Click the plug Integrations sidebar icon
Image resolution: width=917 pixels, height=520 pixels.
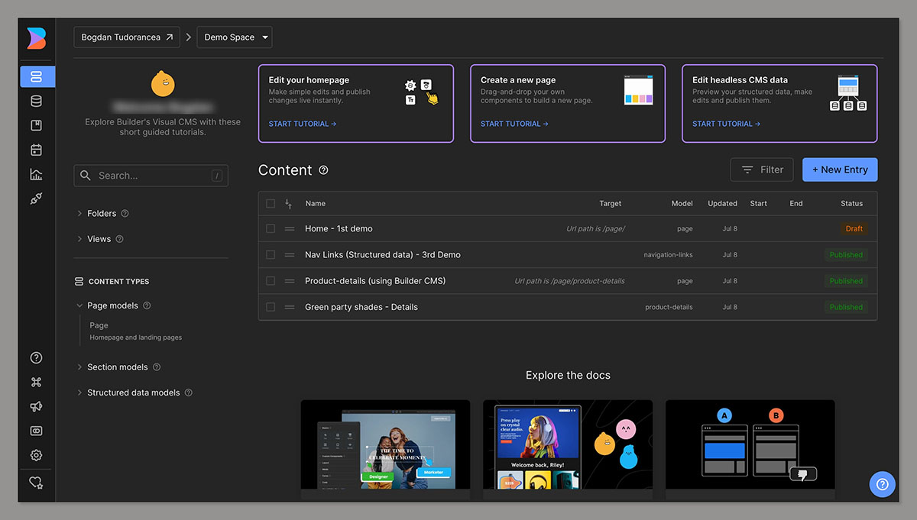tap(36, 199)
